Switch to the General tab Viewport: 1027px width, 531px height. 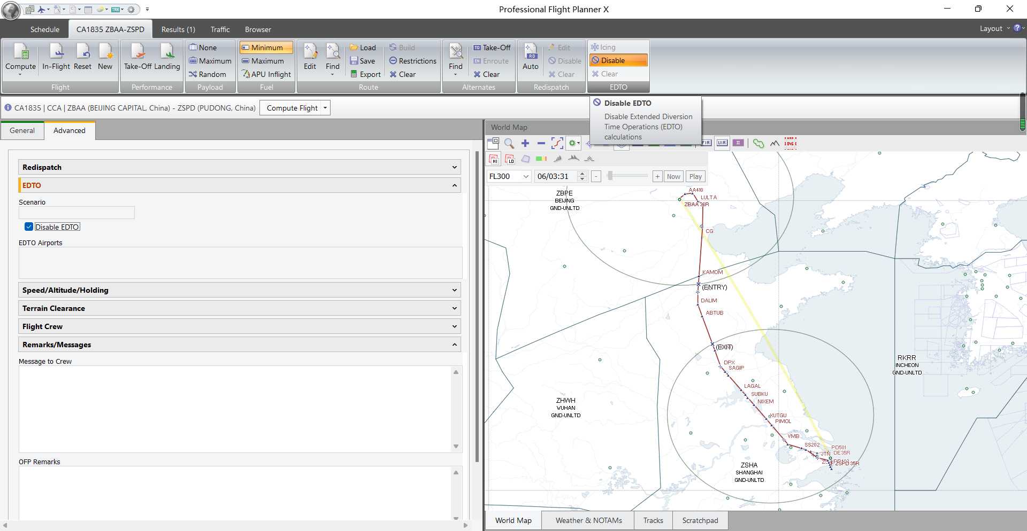(x=22, y=130)
